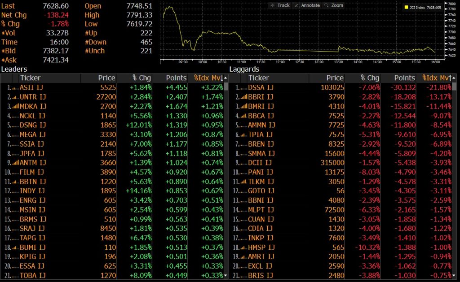Select ticker JPFA IJ in Leaders

pyautogui.click(x=32, y=153)
